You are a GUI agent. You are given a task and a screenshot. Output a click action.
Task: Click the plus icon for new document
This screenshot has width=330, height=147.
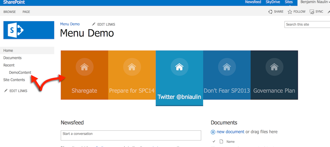(213, 132)
